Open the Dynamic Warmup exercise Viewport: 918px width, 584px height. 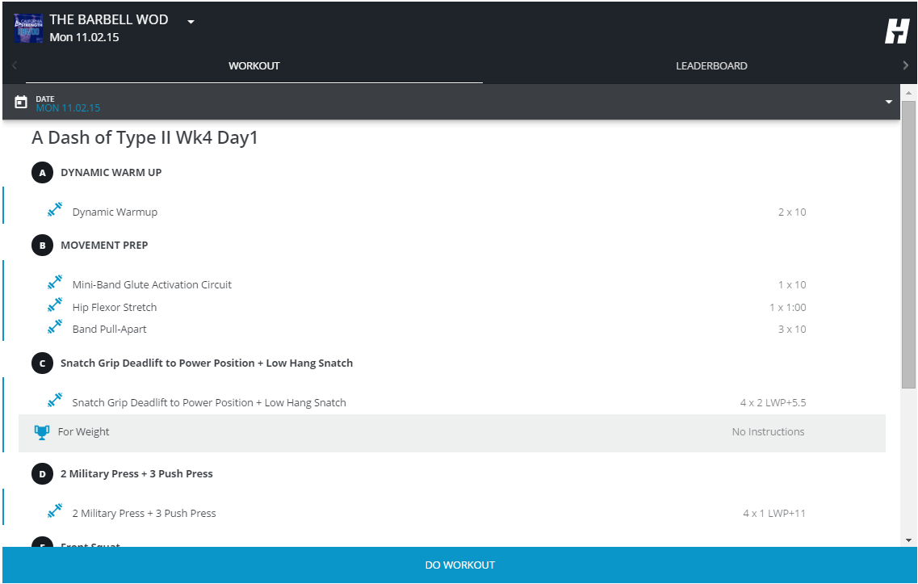[115, 212]
